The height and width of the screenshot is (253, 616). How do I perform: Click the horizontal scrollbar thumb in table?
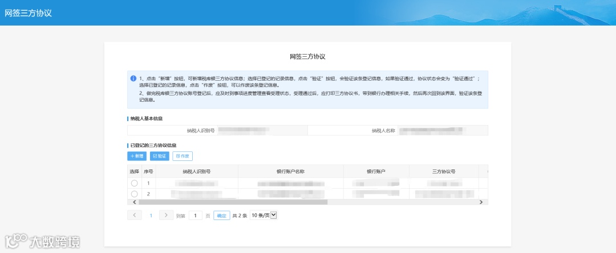coord(233,202)
